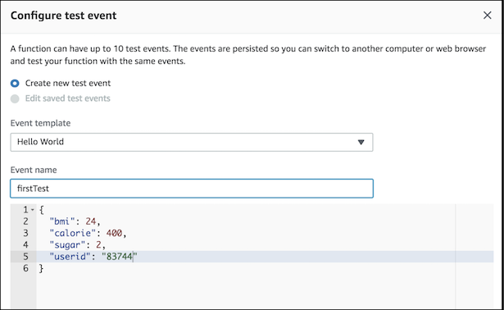Click the "sugar" key in editor

[x=67, y=244]
